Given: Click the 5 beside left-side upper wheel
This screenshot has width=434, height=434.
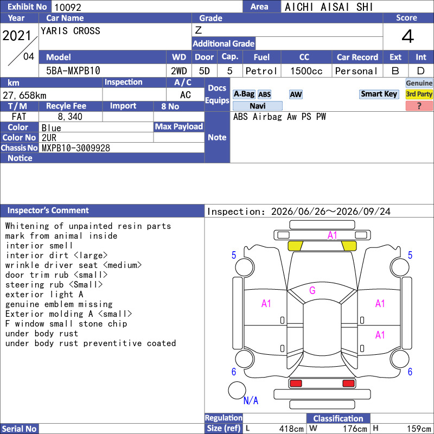Looking at the screenshot, I should (234, 255).
